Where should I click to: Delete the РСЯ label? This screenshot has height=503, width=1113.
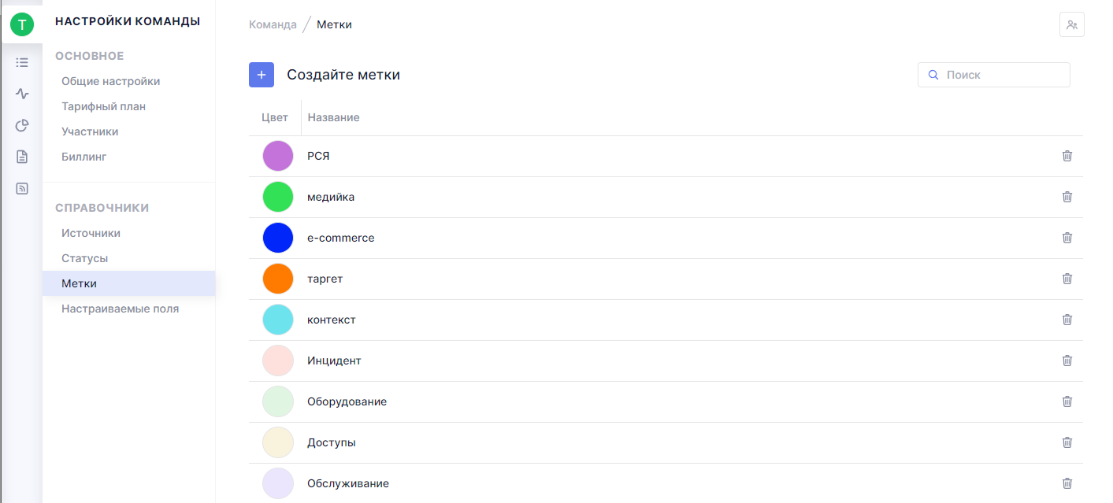pos(1067,156)
